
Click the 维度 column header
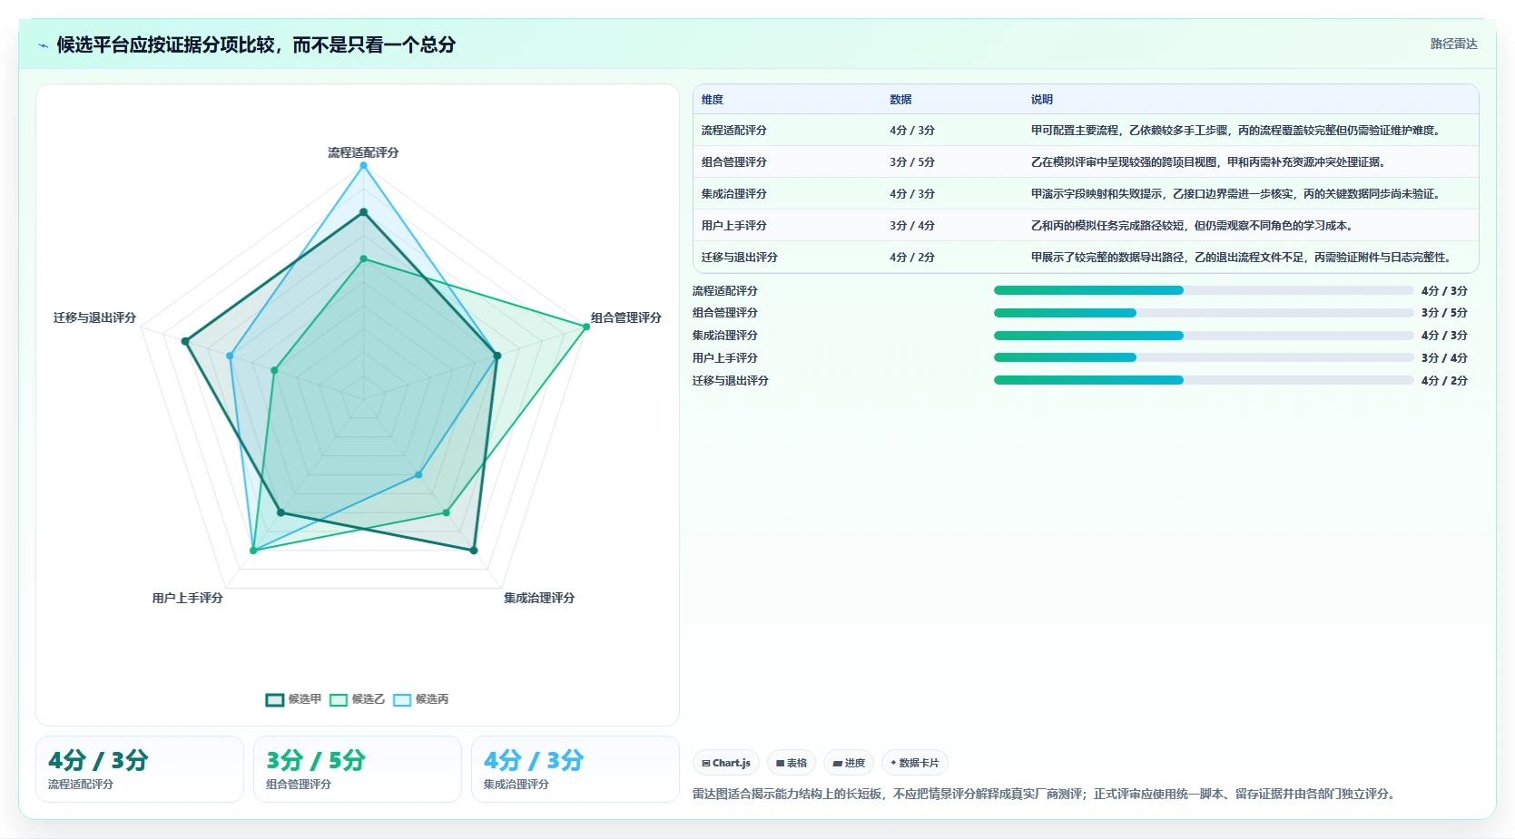coord(713,100)
